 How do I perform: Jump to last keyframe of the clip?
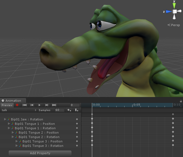(54, 105)
